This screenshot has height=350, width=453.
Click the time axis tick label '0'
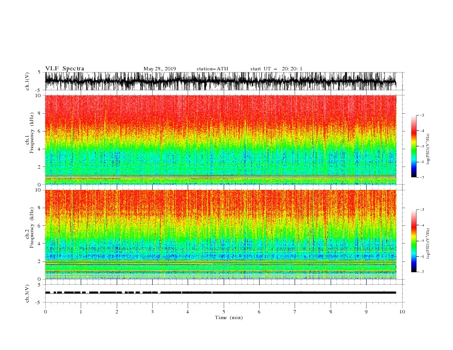45,312
